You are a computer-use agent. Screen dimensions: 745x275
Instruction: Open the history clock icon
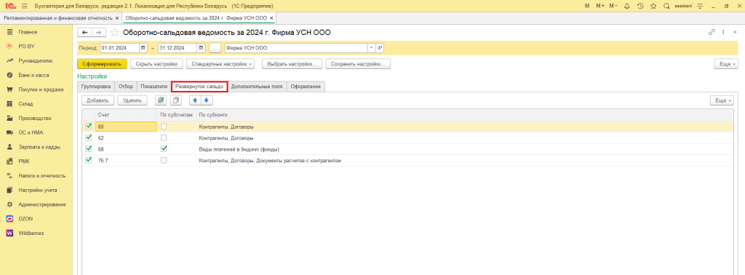point(640,6)
